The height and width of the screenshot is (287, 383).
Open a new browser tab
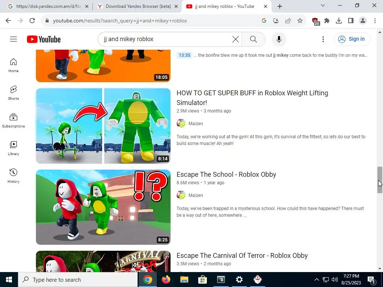(280, 7)
